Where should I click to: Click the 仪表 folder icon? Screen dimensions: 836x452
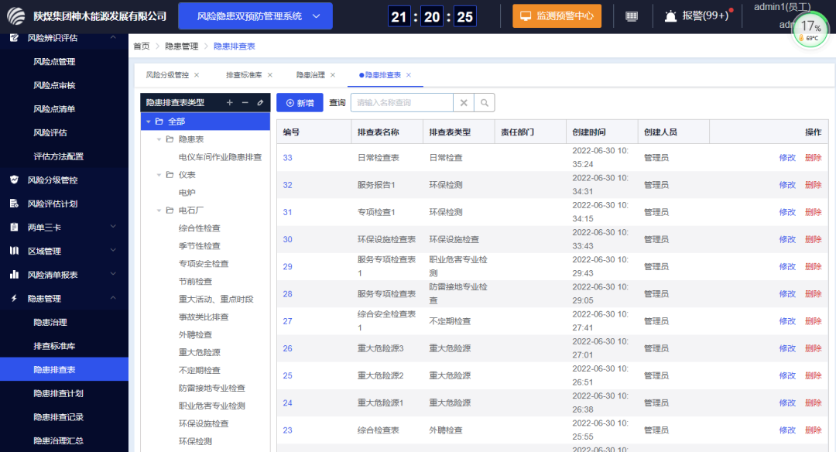click(170, 175)
